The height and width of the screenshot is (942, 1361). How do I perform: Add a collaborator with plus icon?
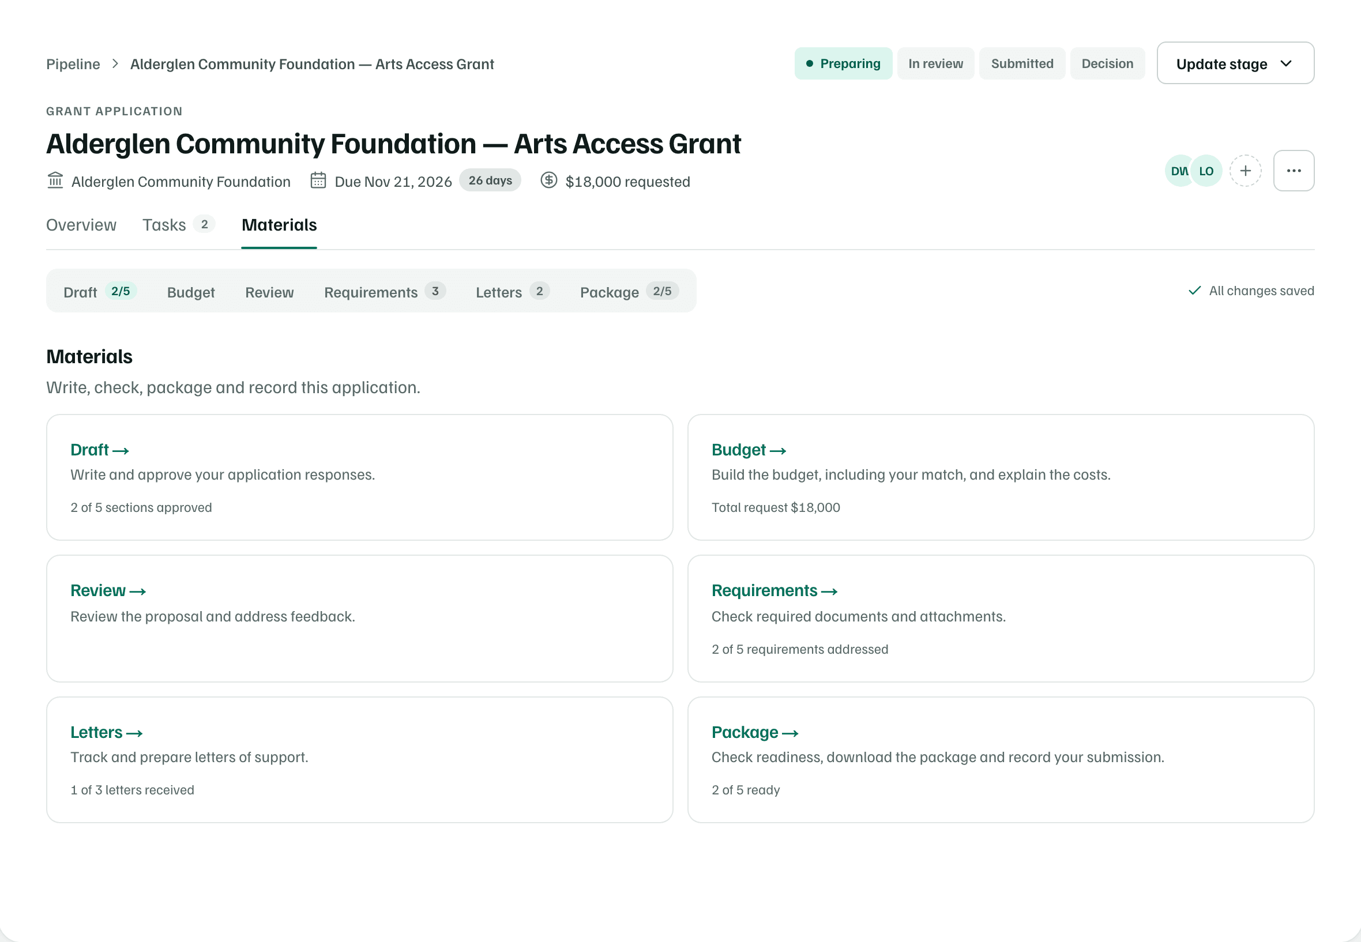[x=1245, y=171]
